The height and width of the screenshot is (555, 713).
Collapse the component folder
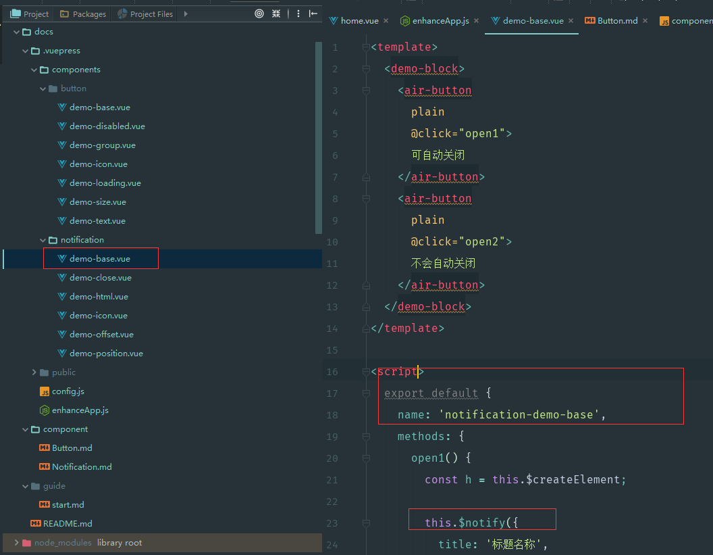[26, 429]
